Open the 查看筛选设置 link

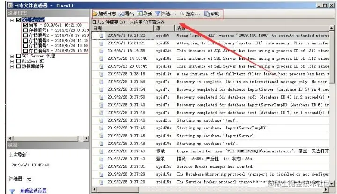[33, 191]
